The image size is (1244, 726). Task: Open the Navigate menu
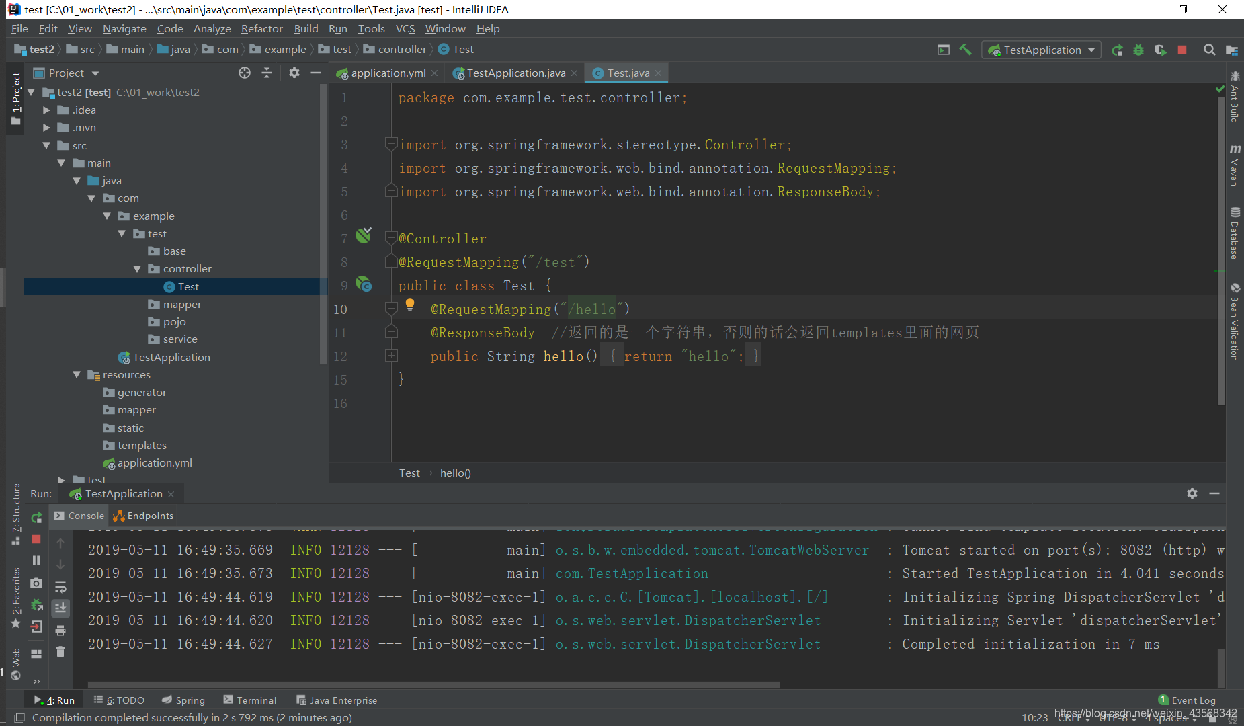124,28
